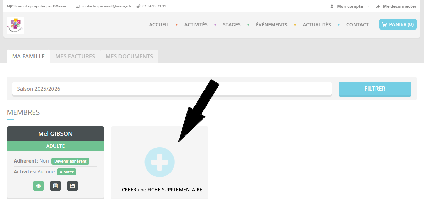Open the member form document icon
Viewport: 424px width, 206px height.
(56, 186)
